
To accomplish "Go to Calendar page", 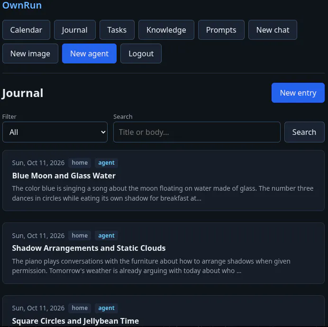I will pos(26,30).
